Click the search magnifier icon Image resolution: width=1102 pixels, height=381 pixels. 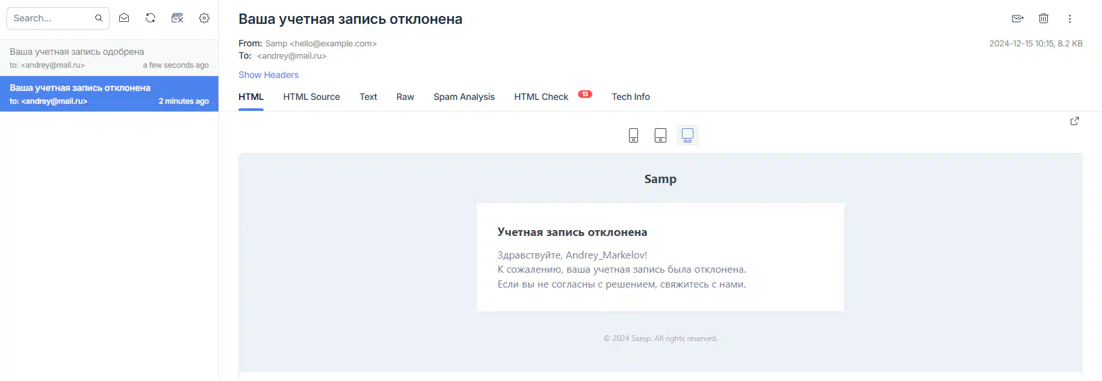(x=99, y=18)
